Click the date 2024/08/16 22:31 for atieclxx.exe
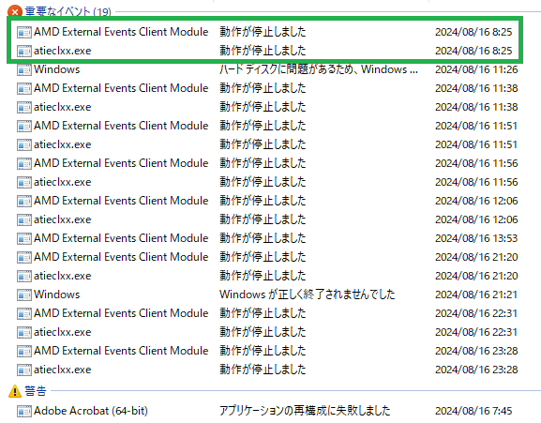This screenshot has width=541, height=423. tap(476, 332)
